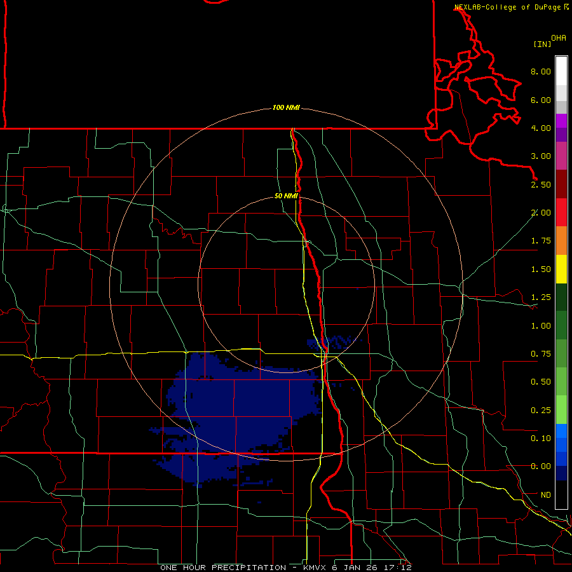The height and width of the screenshot is (572, 572).
Task: Click the NEXLAB-College of DuPage credit text
Action: point(507,7)
